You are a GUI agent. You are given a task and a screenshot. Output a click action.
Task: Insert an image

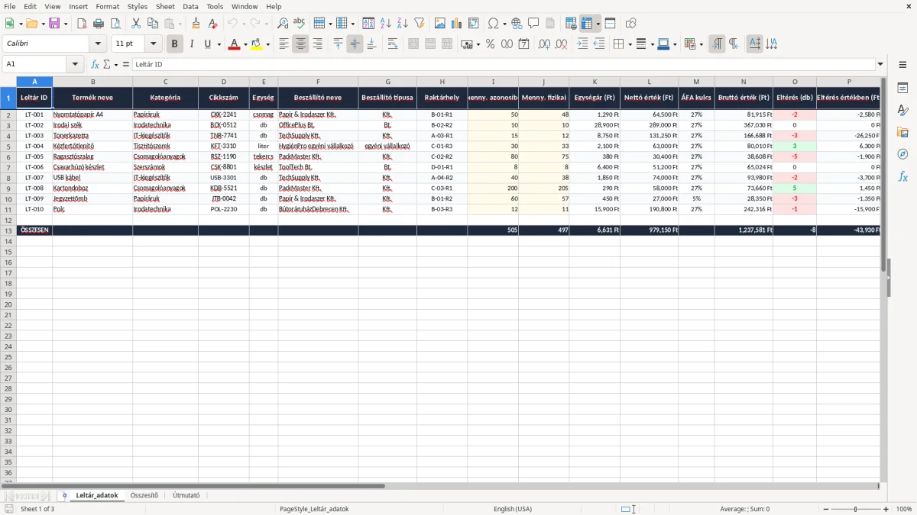[440, 24]
